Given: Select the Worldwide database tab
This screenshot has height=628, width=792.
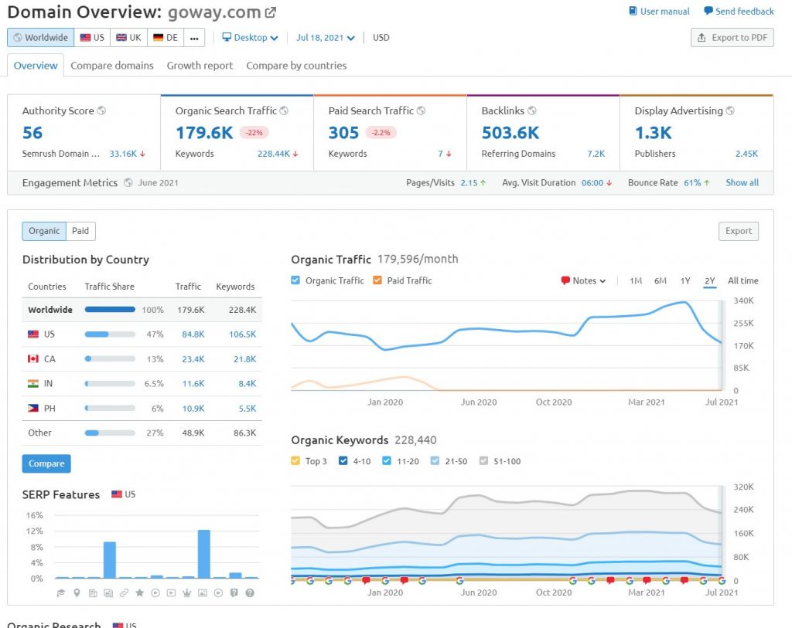Looking at the screenshot, I should click(x=41, y=38).
